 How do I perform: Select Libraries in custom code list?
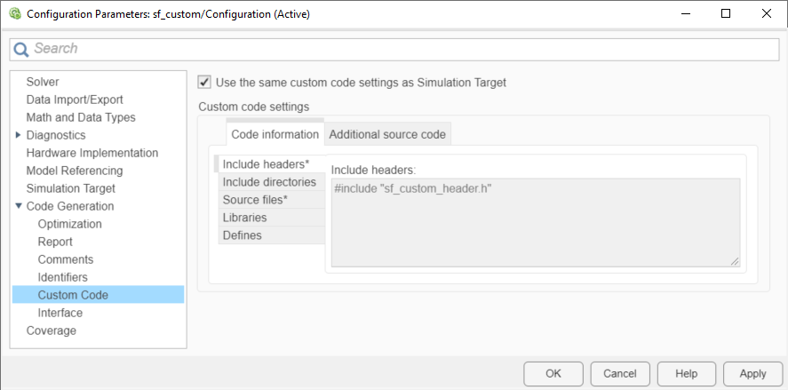[244, 218]
